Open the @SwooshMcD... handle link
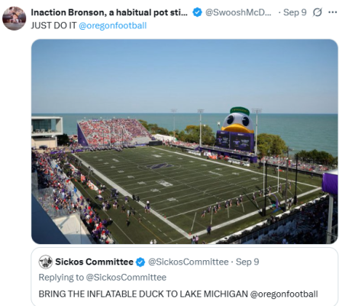Screen dimensions: 342x306 [x=238, y=12]
